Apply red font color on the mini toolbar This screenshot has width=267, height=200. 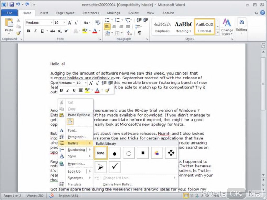pos(97,90)
